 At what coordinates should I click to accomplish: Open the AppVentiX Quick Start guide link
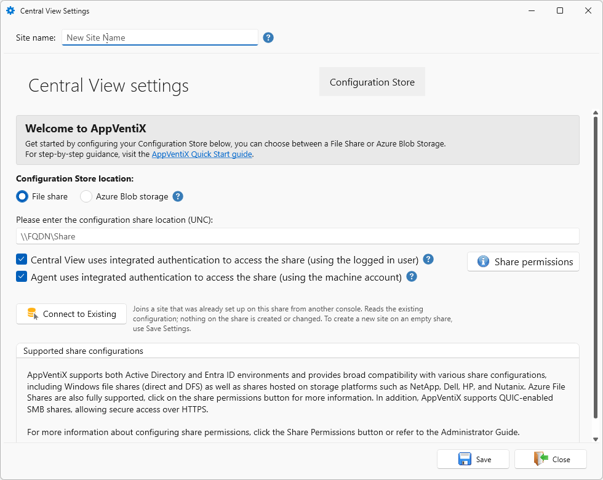coord(202,154)
